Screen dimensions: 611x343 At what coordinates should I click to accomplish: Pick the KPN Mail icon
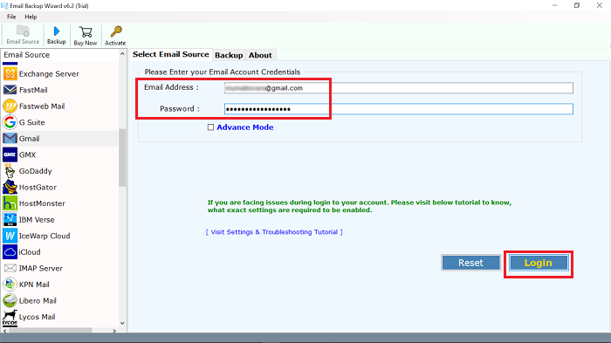(x=10, y=285)
